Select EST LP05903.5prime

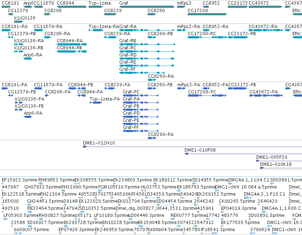point(21,215)
